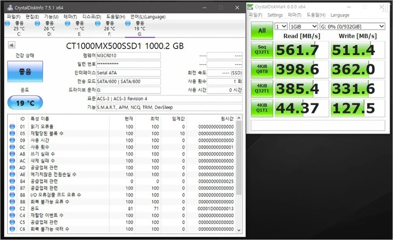Image resolution: width=393 pixels, height=240 pixels.
Task: Click the serial number masked field
Action: (x=128, y=64)
